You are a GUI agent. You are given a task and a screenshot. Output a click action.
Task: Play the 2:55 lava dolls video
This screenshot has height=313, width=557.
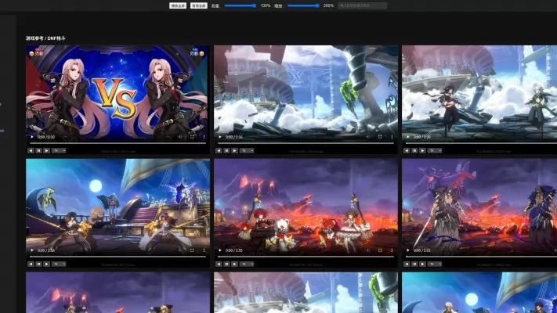pos(220,250)
